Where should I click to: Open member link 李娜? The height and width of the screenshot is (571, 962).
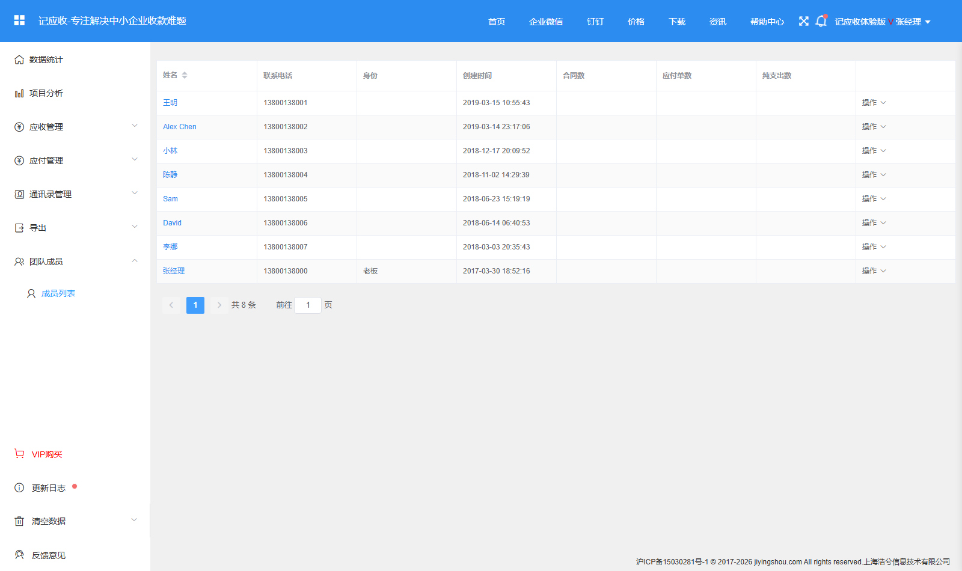[x=170, y=247]
